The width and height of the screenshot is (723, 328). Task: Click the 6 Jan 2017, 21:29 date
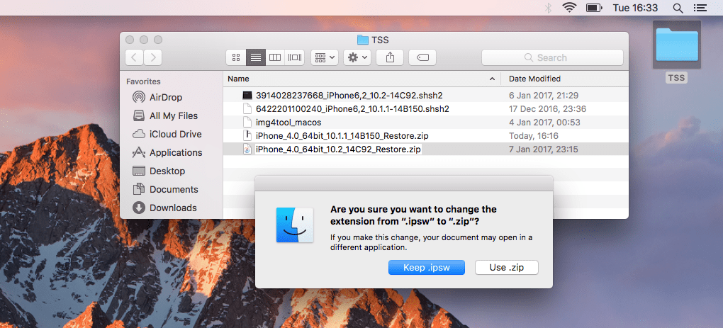(x=544, y=96)
